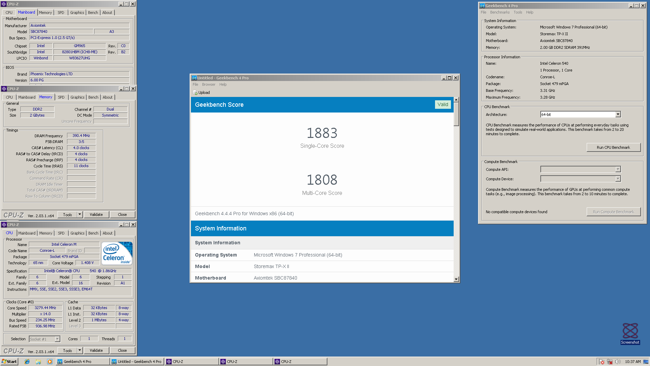Click the Multiplier x 14.0 field

[x=45, y=314]
